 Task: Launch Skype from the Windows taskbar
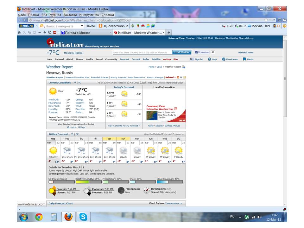(x=84, y=217)
